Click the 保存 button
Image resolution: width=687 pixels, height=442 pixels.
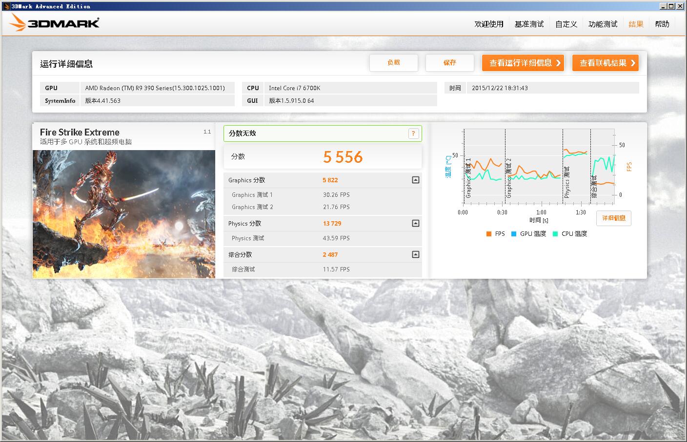tap(450, 63)
